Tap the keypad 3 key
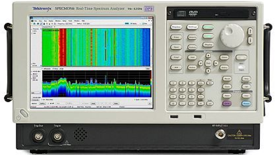 [x=192, y=97]
